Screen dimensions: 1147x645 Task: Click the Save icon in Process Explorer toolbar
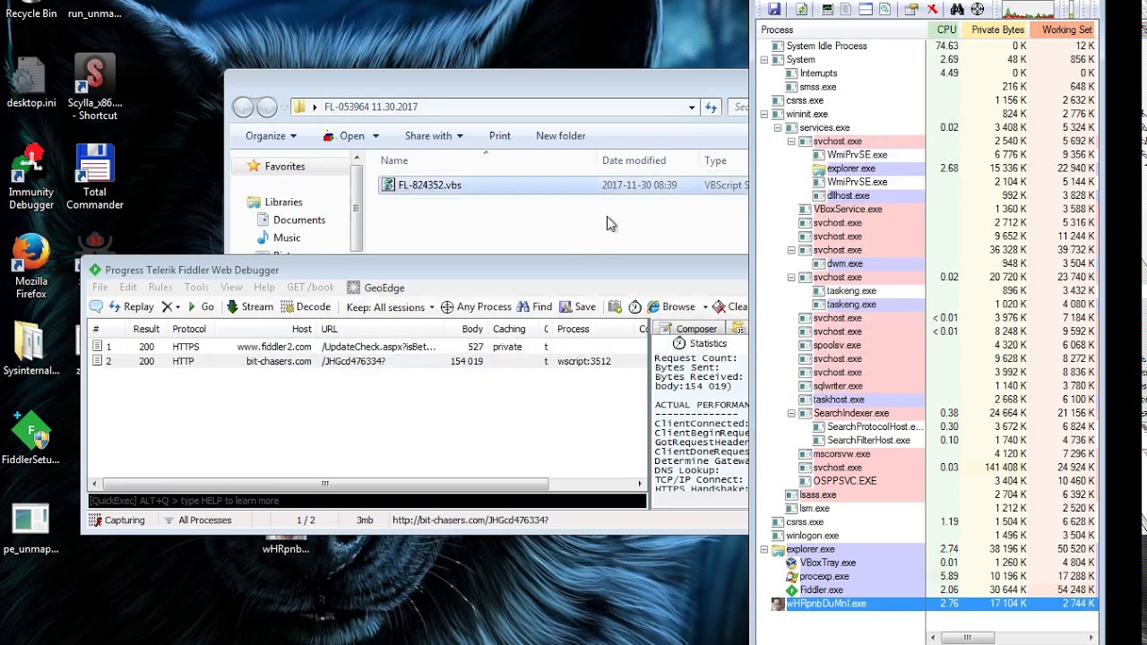tap(774, 9)
